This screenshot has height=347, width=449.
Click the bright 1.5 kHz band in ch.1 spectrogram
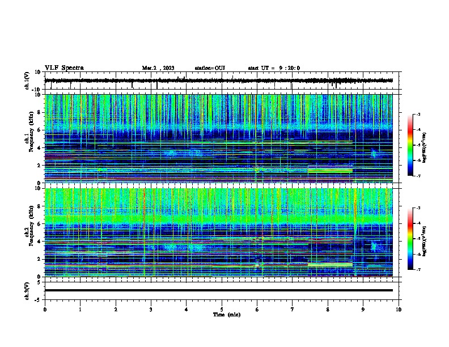pyautogui.click(x=330, y=170)
